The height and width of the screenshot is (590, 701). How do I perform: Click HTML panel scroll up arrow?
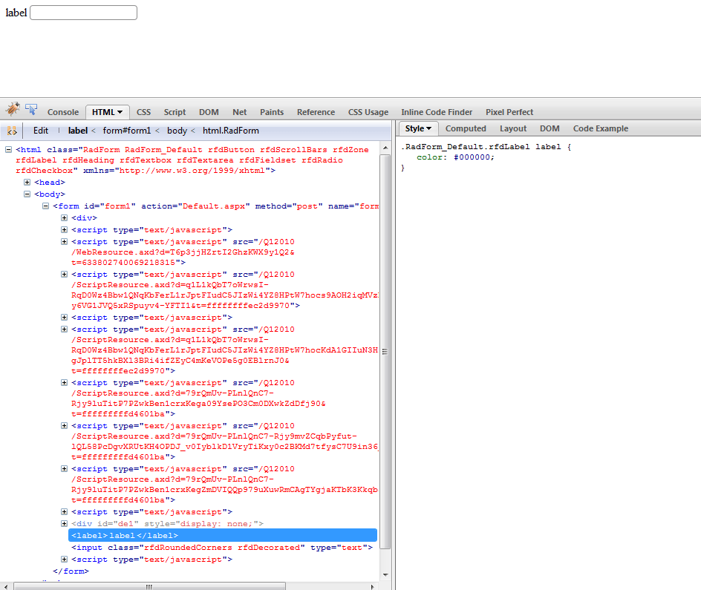click(385, 148)
